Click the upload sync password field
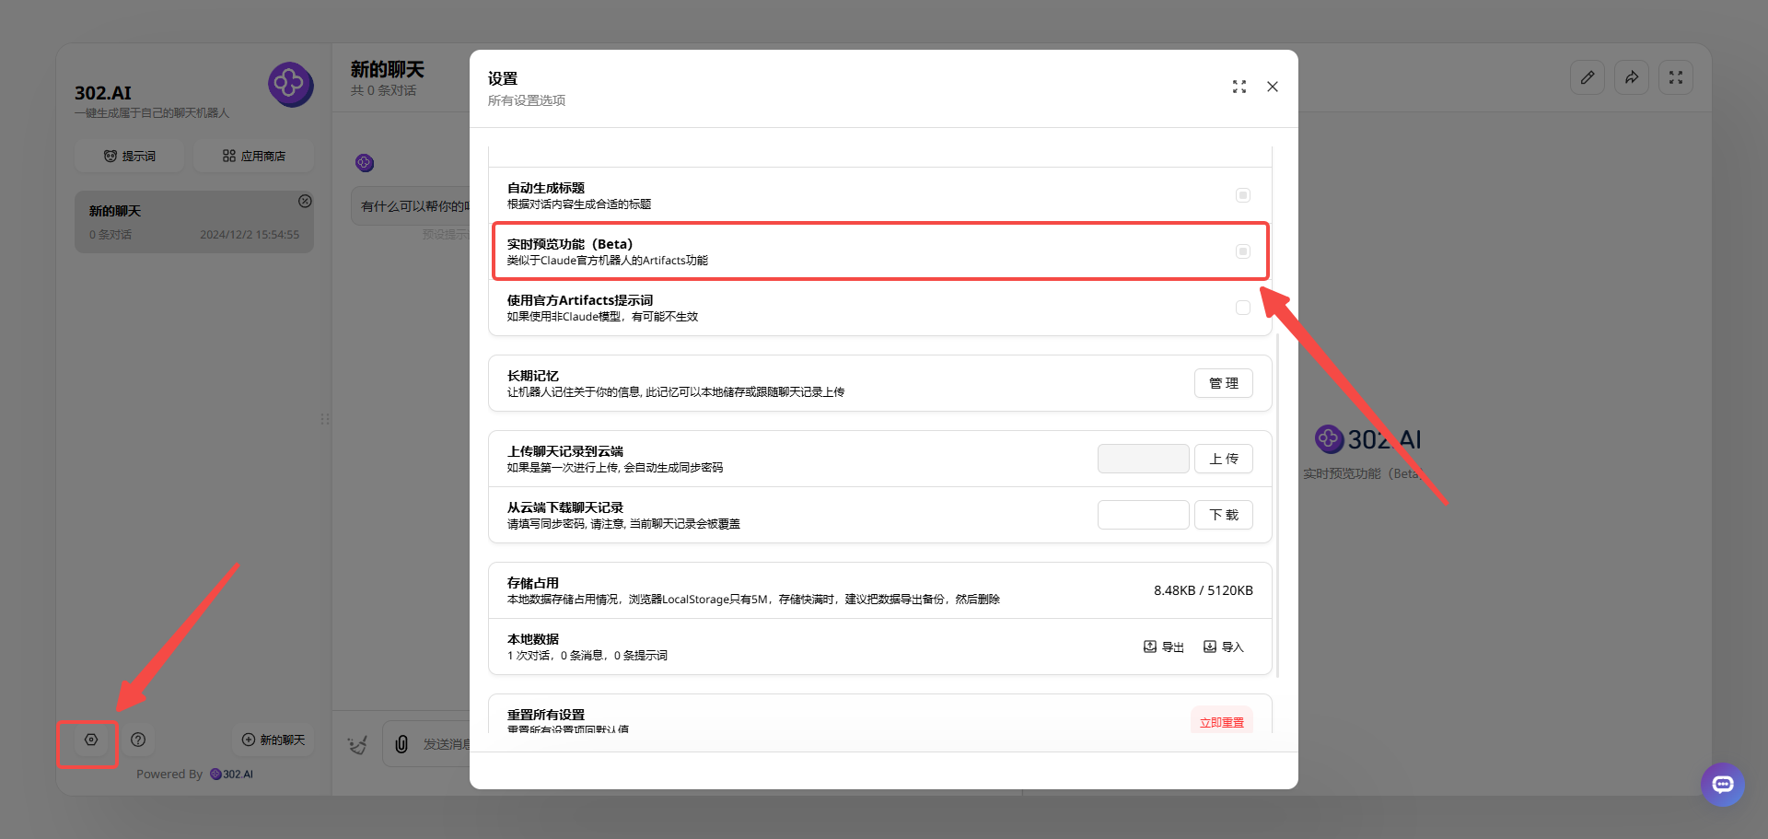Viewport: 1768px width, 839px height. pyautogui.click(x=1144, y=459)
